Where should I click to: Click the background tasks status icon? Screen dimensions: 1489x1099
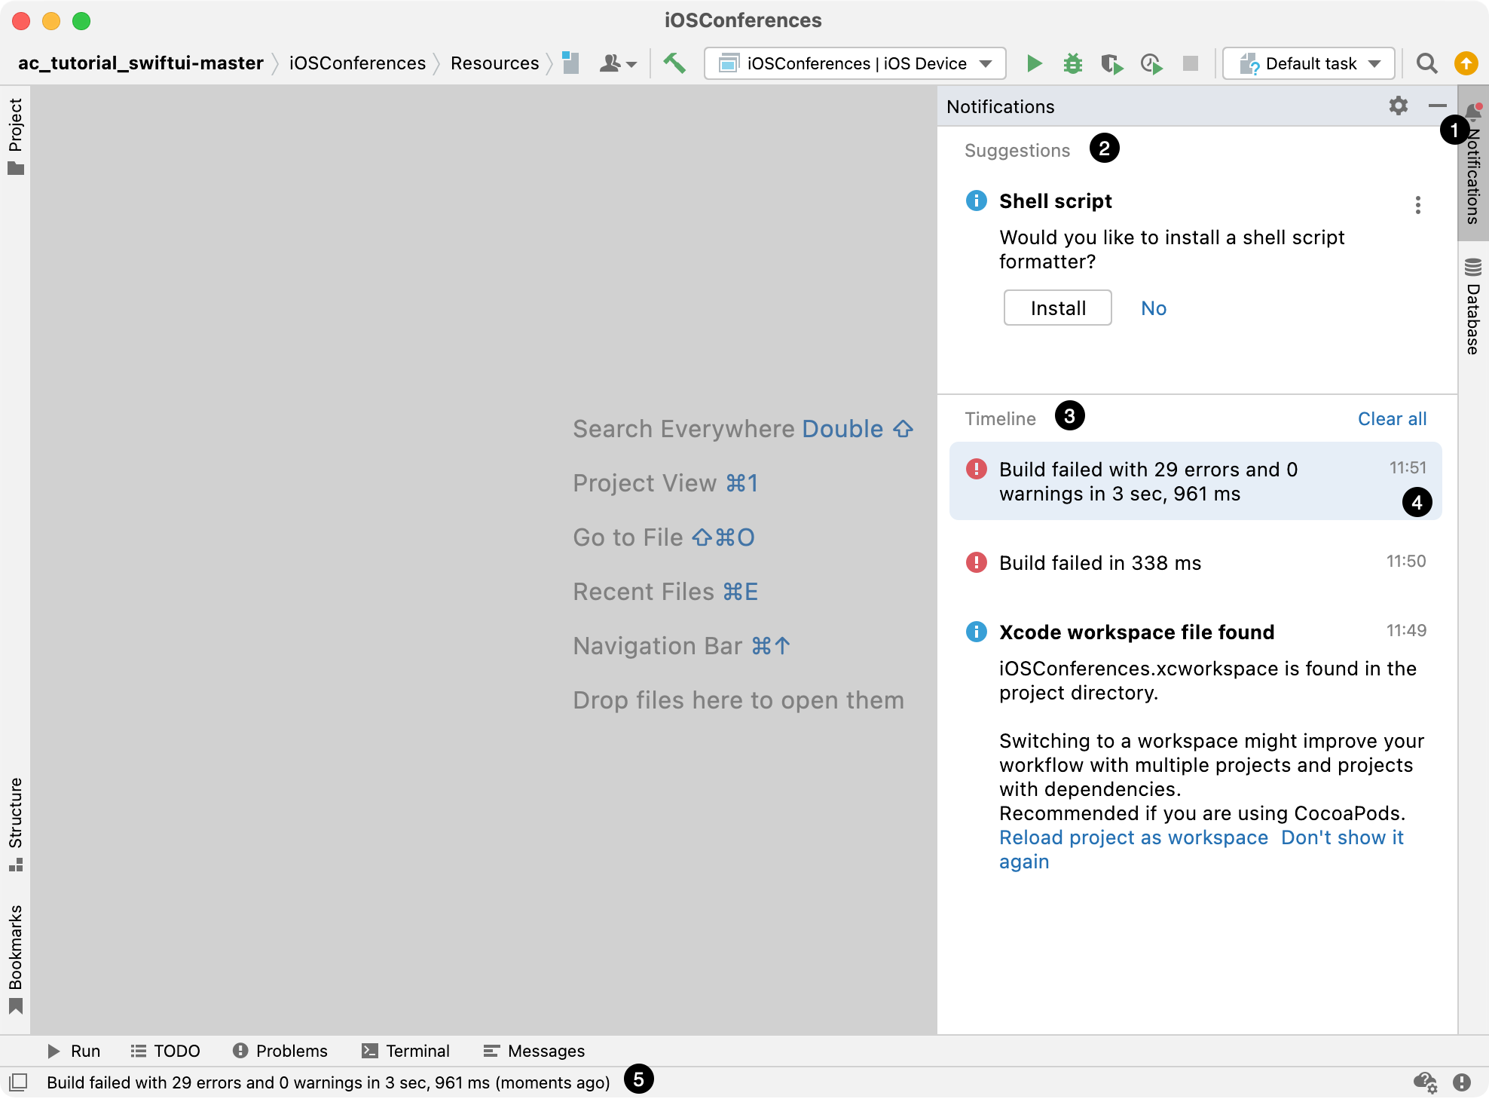click(1424, 1082)
